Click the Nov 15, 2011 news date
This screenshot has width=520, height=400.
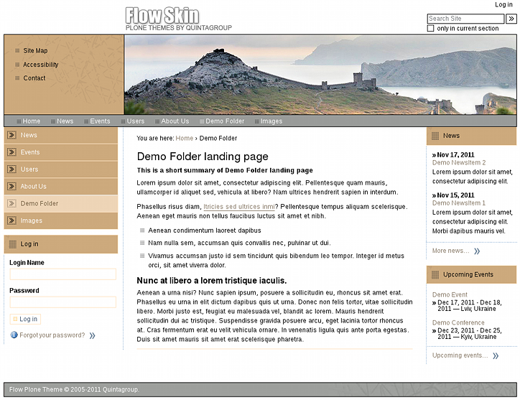(455, 195)
